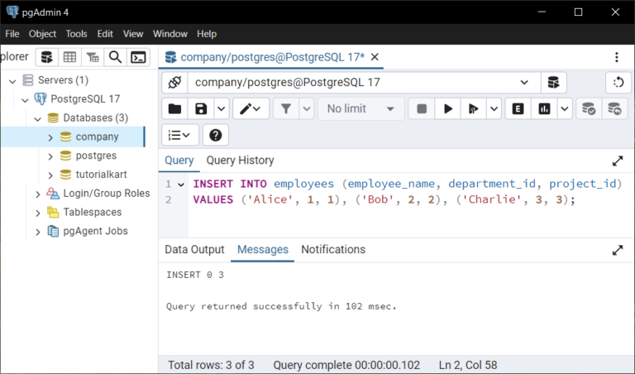Open the PSQL Tool from explorer toolbar
This screenshot has height=374, width=635.
(139, 57)
